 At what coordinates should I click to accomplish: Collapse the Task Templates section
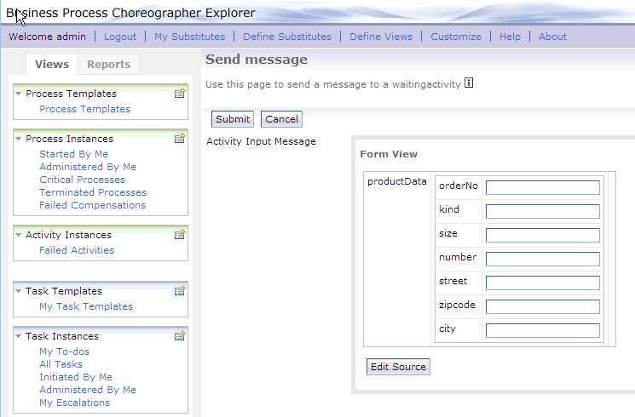[x=18, y=291]
